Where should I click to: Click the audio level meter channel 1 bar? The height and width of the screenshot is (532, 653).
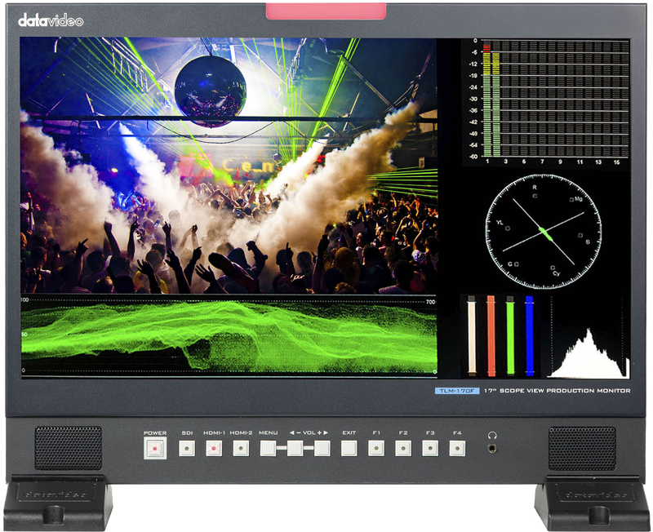coord(486,100)
